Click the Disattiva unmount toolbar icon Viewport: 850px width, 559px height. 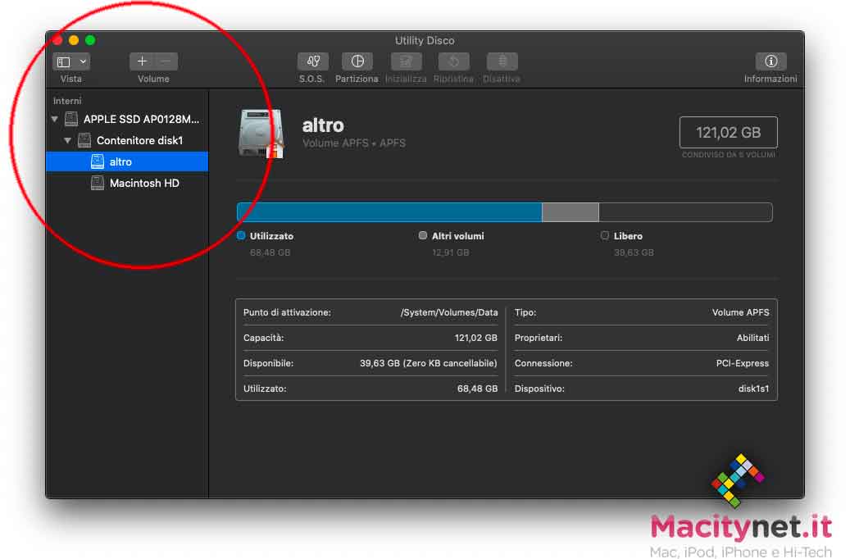(x=502, y=61)
